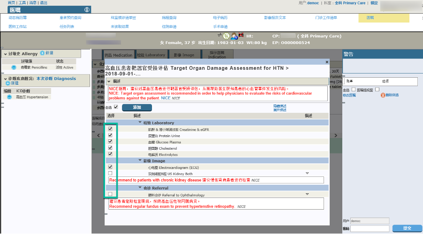The image size is (423, 234).
Task: Open the 病程查询 menu item
Action: coord(169,17)
